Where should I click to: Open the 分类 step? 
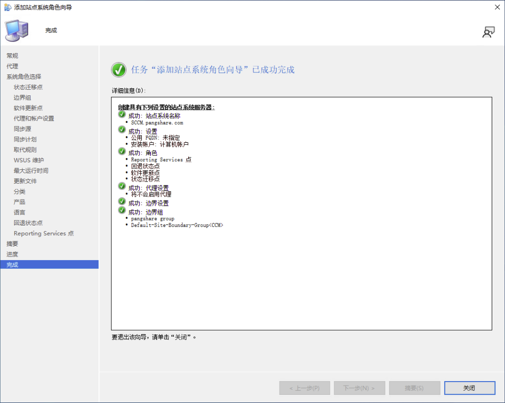click(19, 191)
